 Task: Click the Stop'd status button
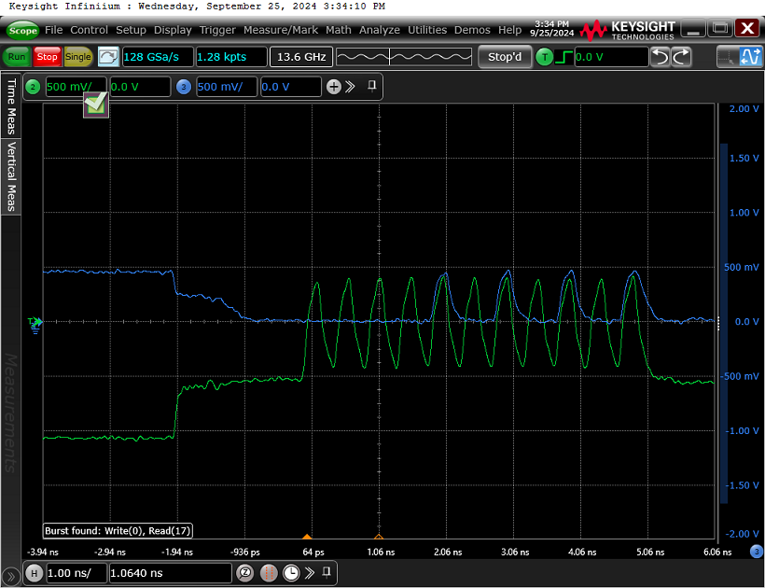(505, 57)
